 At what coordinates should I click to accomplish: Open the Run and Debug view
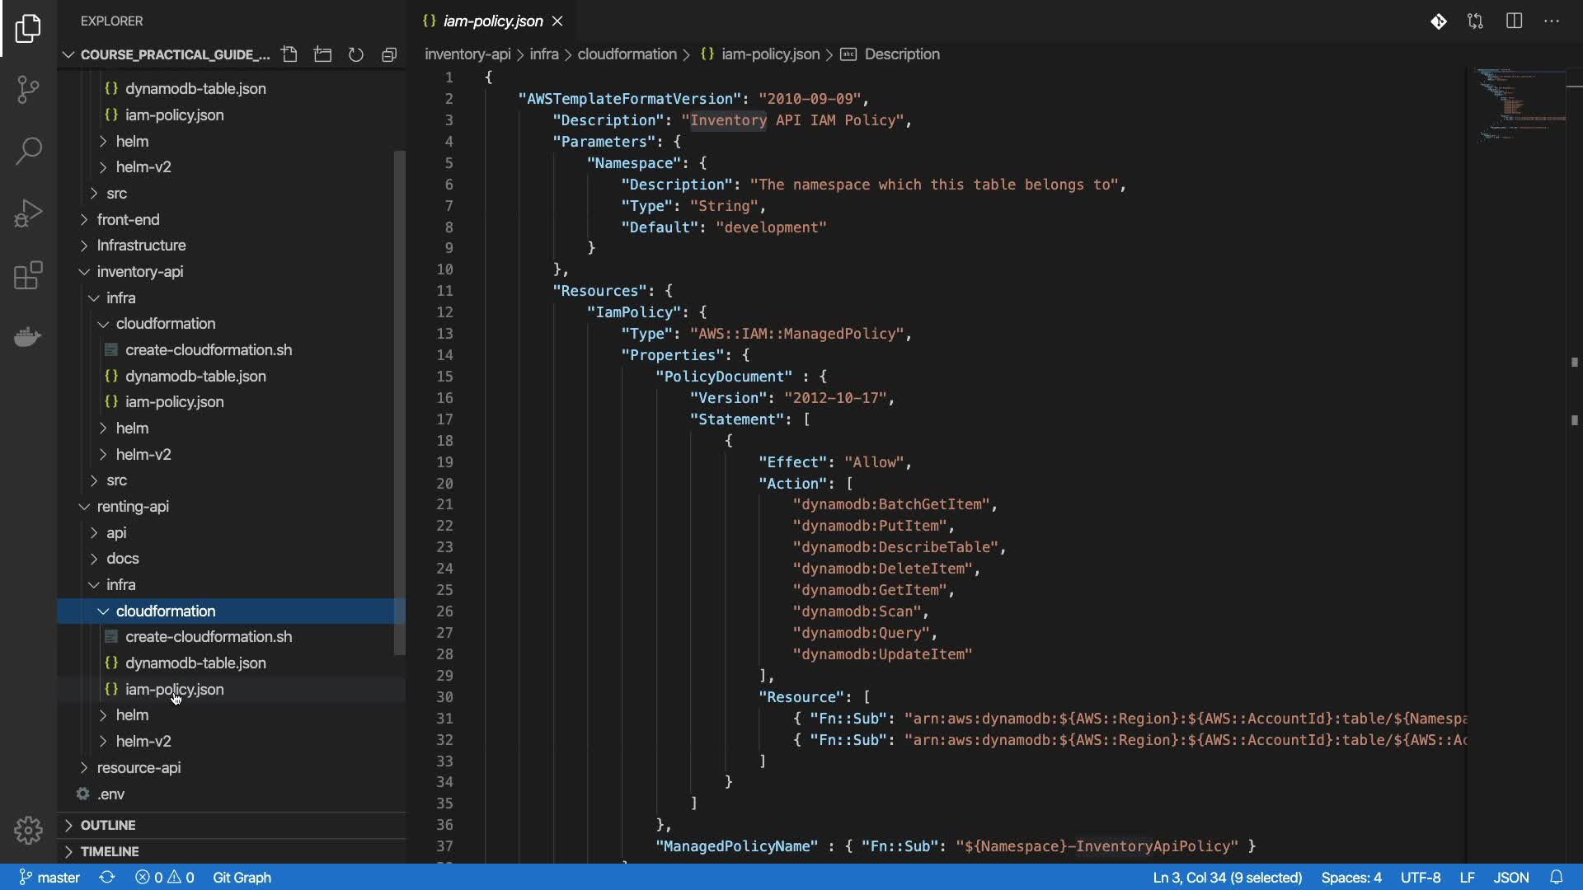point(28,213)
